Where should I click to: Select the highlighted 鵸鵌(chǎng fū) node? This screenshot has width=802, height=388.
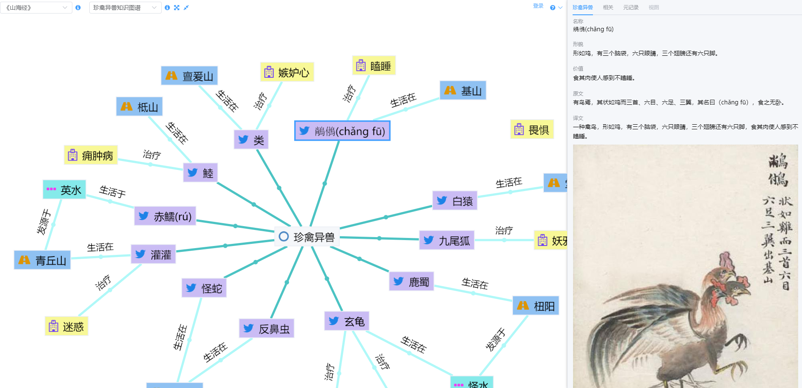(342, 131)
